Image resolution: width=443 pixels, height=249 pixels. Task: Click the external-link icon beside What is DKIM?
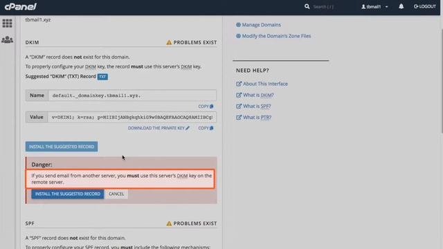[239, 95]
